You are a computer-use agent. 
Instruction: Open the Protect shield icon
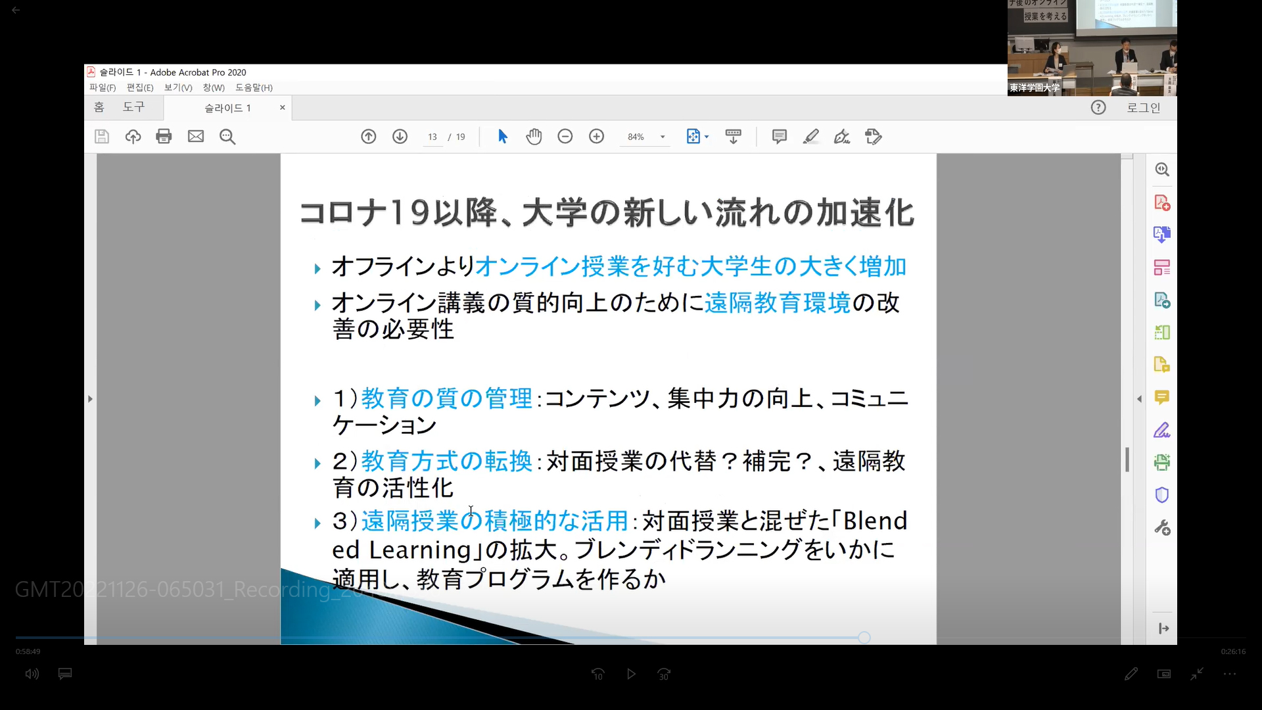click(1162, 495)
